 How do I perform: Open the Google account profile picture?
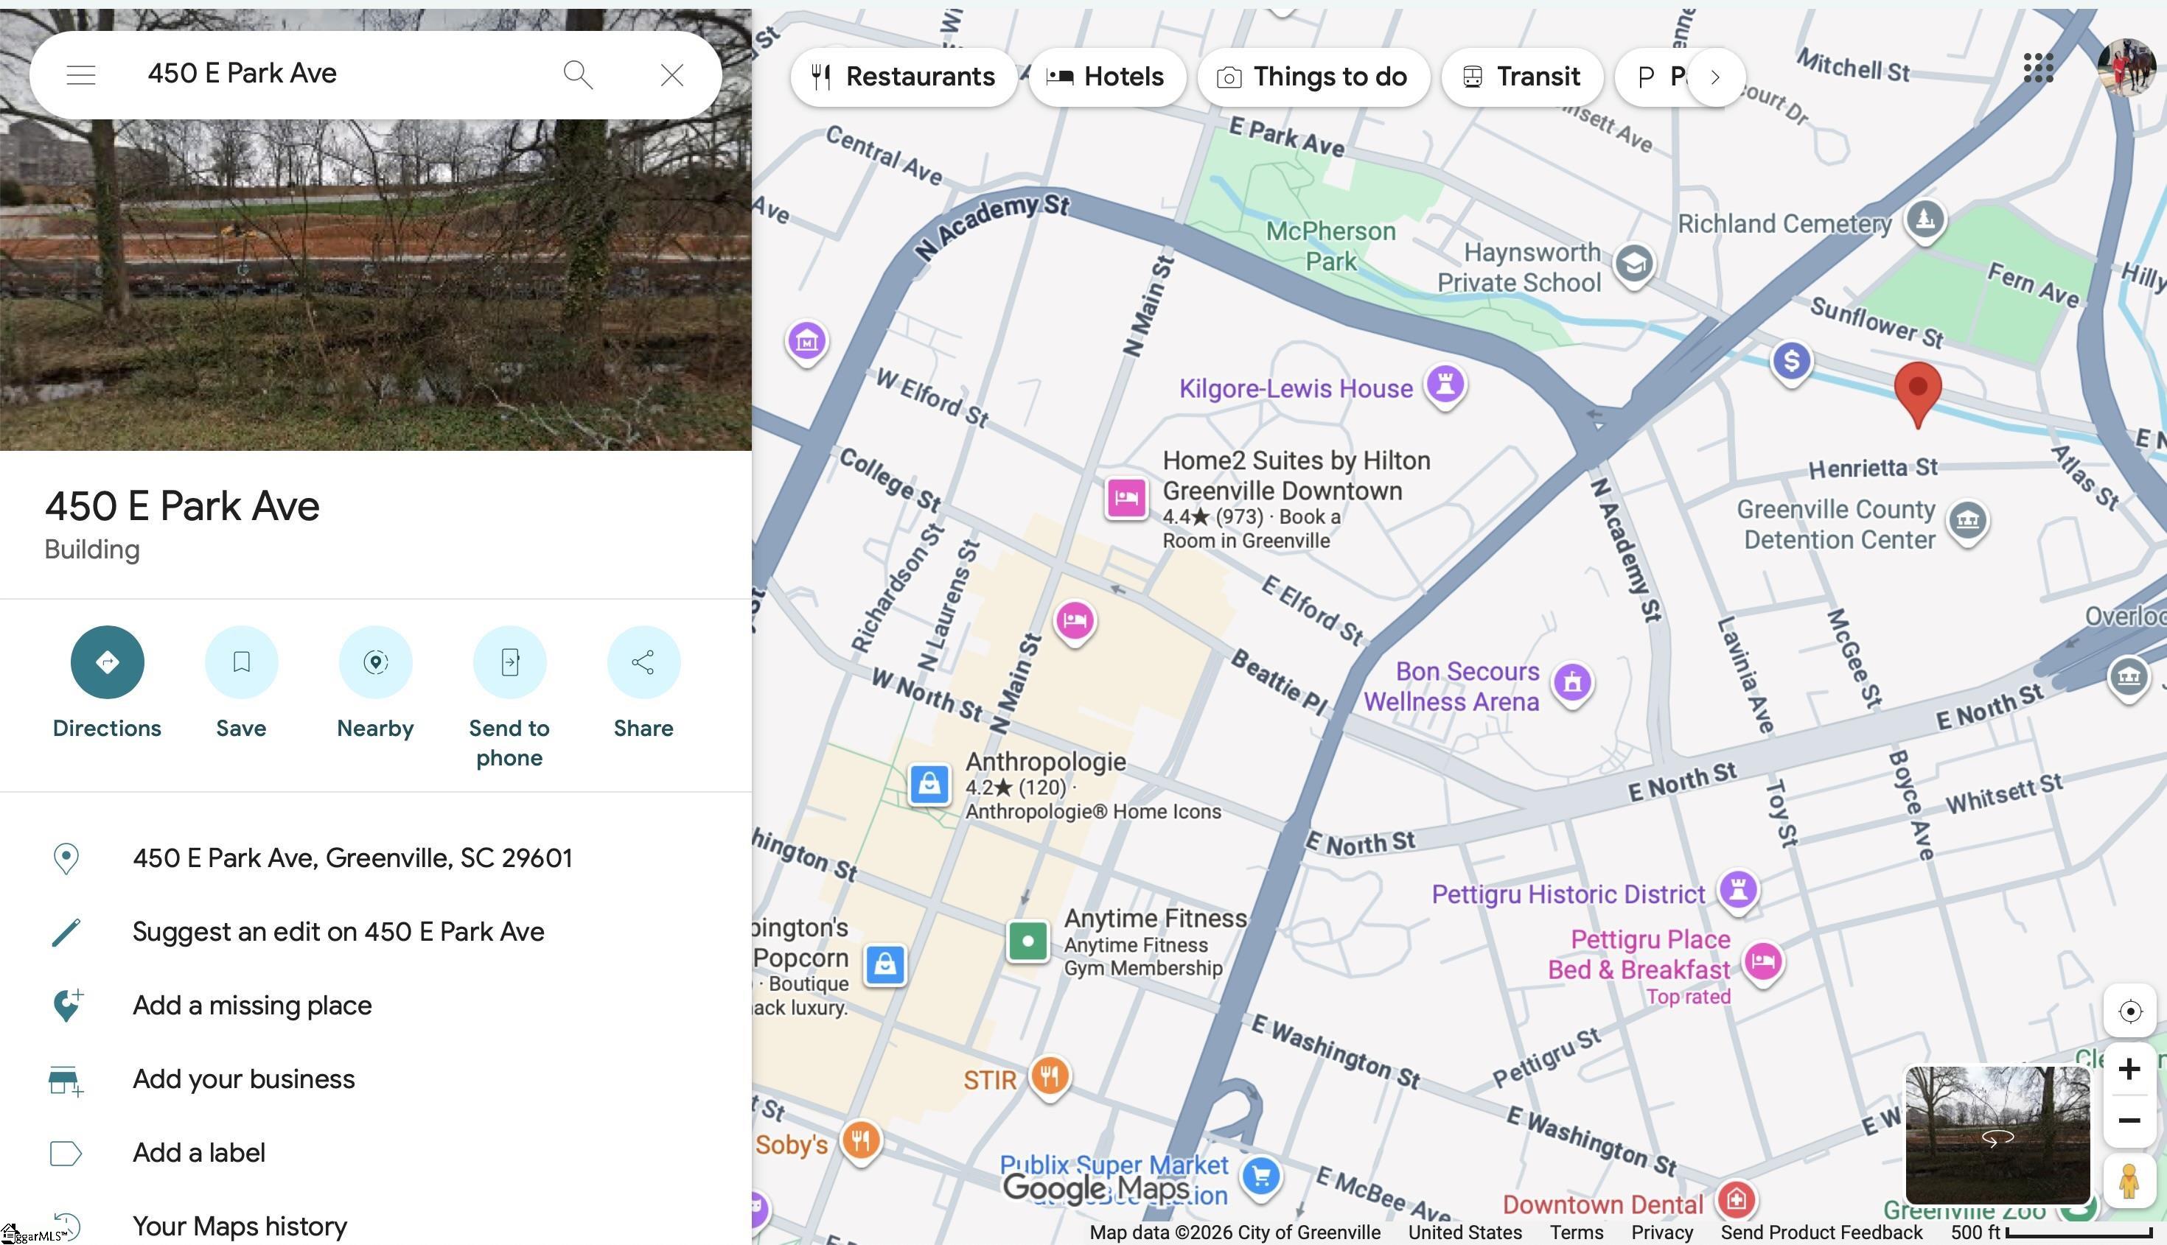2128,68
